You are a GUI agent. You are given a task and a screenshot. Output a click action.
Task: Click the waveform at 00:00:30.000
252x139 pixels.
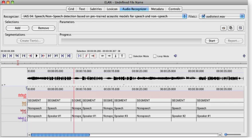(196, 78)
